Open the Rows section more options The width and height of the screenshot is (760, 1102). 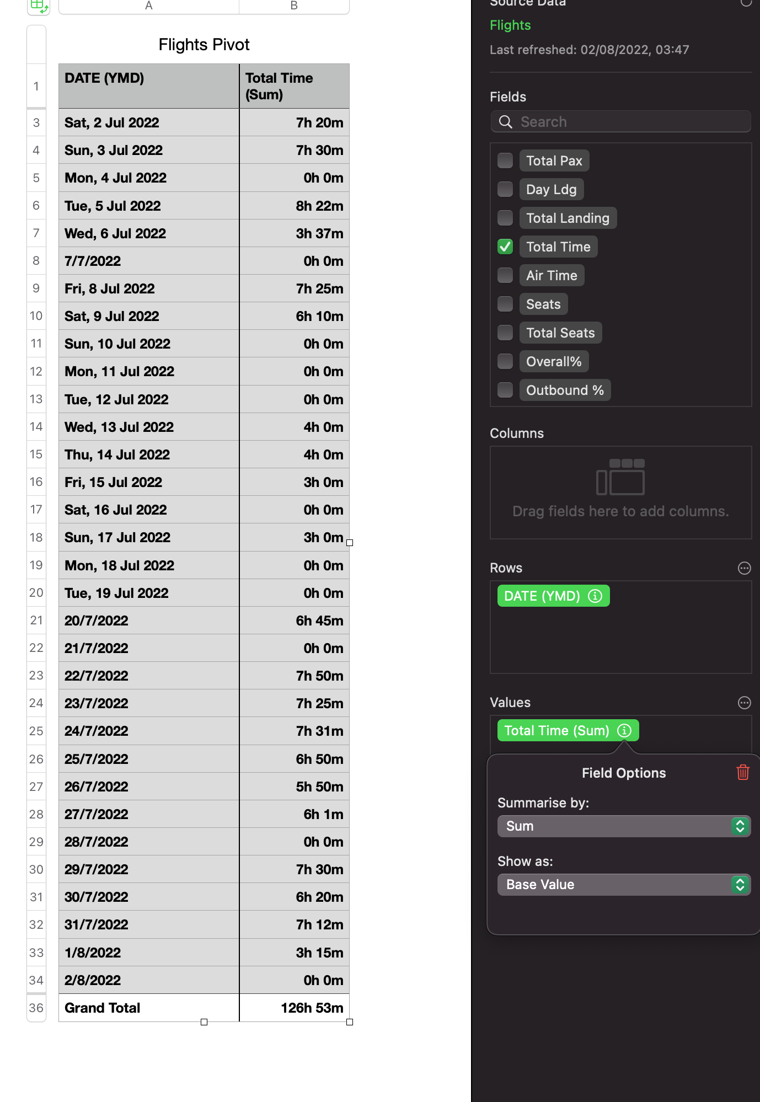click(744, 568)
